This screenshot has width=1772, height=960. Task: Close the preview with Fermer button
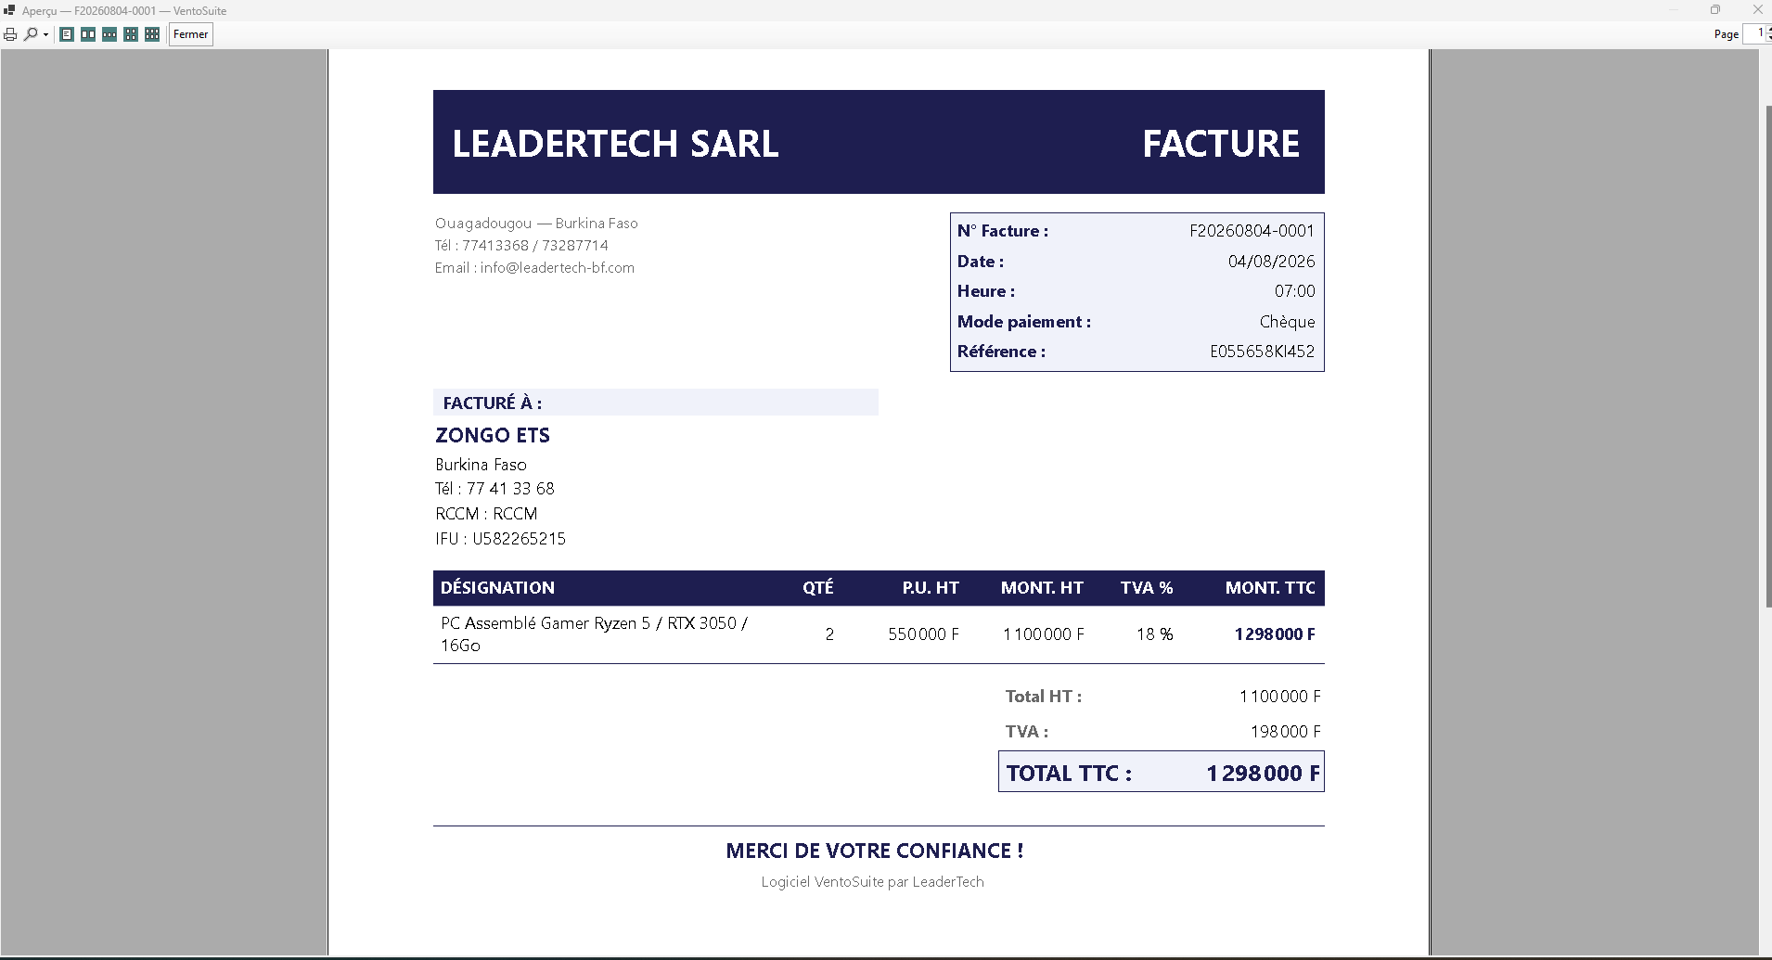point(191,34)
